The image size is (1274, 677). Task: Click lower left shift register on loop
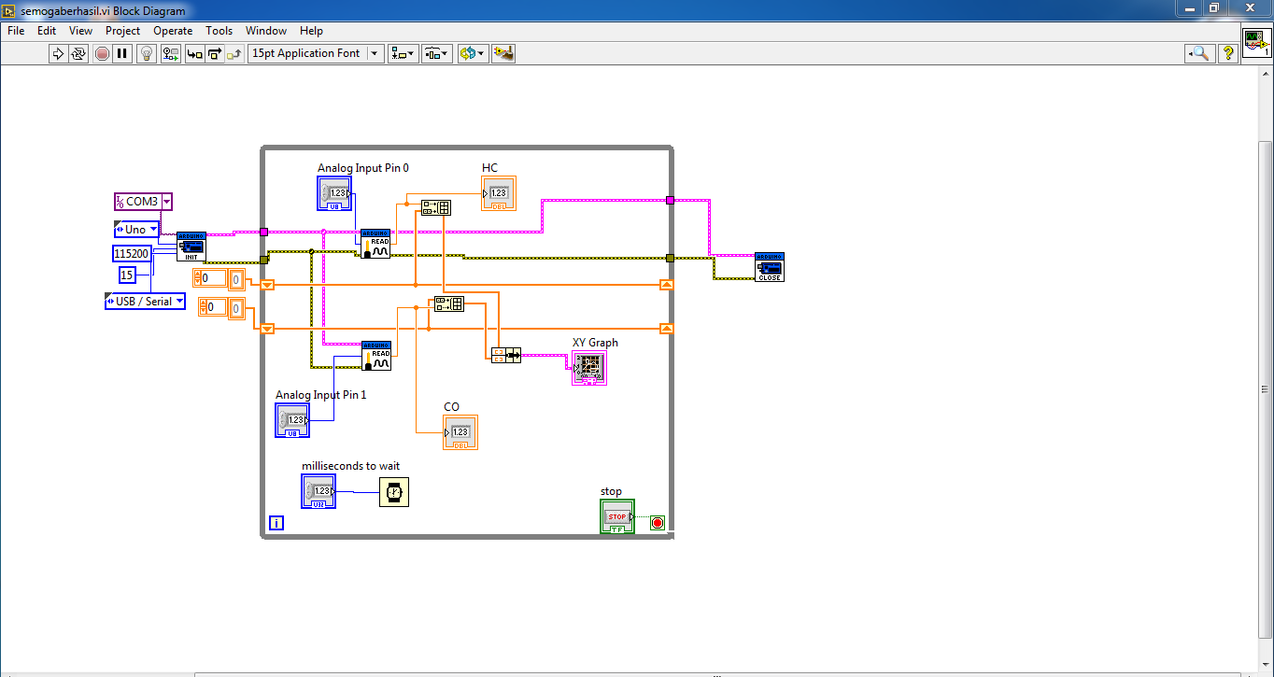tap(267, 329)
